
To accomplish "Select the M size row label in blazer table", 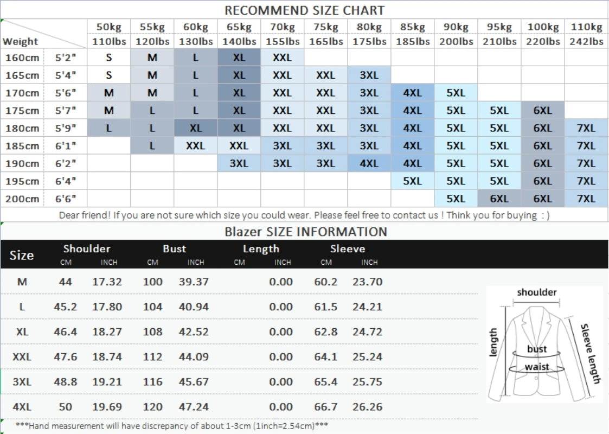I will (x=22, y=282).
